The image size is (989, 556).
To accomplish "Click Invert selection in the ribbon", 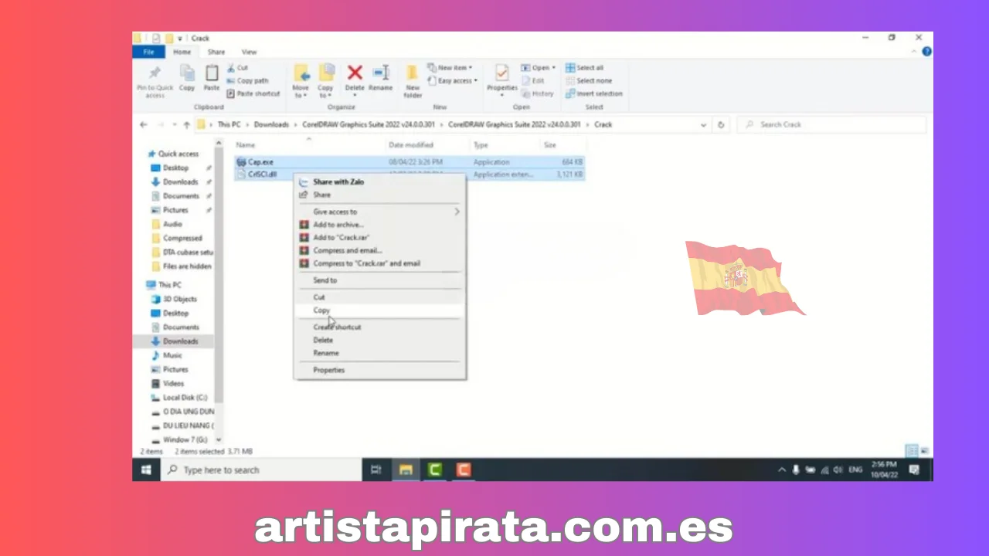I will click(x=593, y=93).
